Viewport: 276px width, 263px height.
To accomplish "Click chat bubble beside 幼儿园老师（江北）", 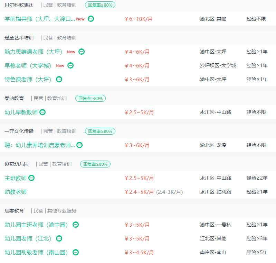I will (59, 238).
